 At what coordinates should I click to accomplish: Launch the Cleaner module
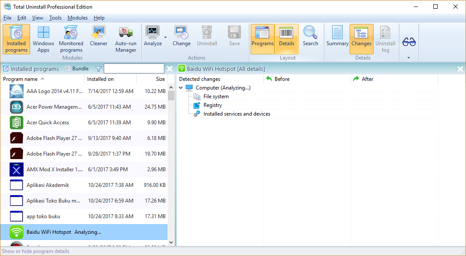99,36
